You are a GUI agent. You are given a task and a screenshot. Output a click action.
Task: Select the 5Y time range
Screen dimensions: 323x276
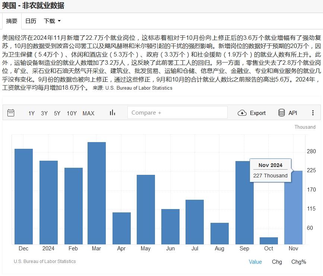click(57, 113)
